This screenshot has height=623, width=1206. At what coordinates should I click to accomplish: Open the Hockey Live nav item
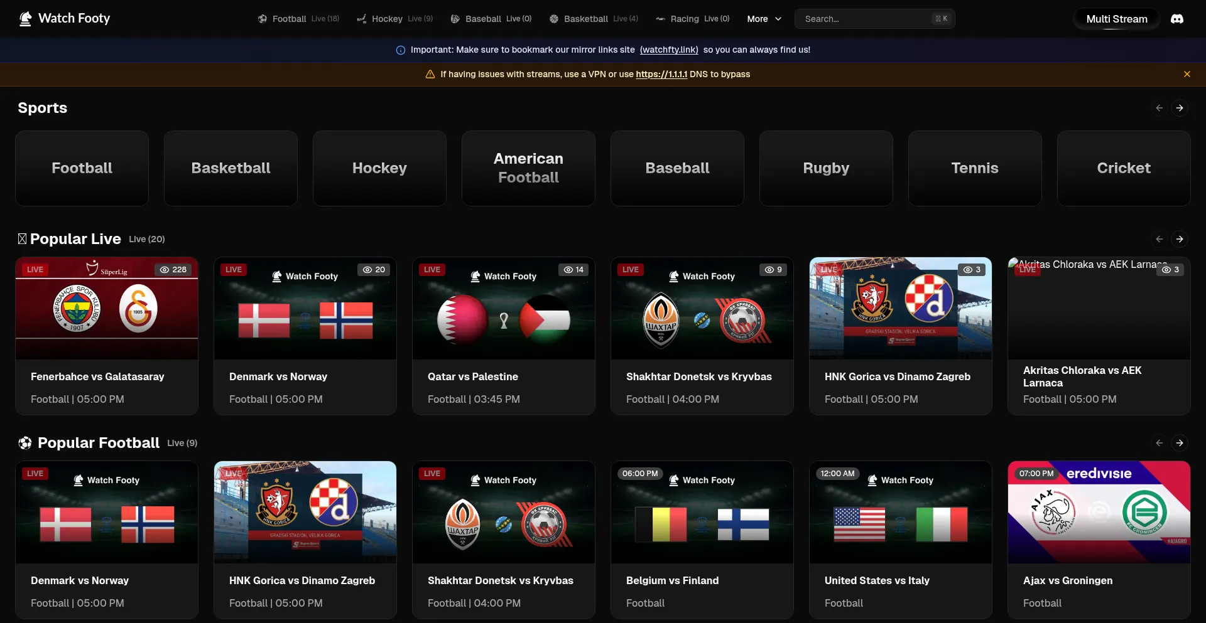395,19
